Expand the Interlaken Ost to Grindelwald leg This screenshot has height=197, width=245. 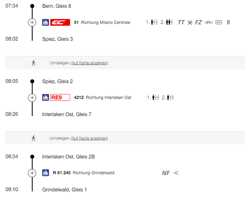click(x=32, y=173)
